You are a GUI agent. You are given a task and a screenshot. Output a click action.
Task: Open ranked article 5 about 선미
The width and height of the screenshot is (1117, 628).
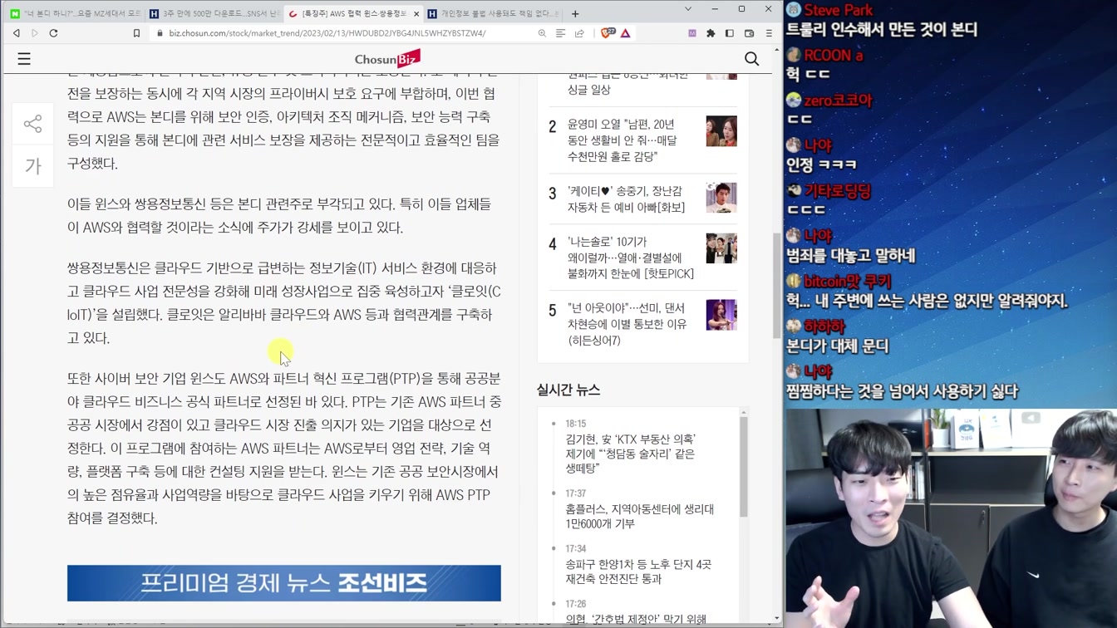[627, 324]
